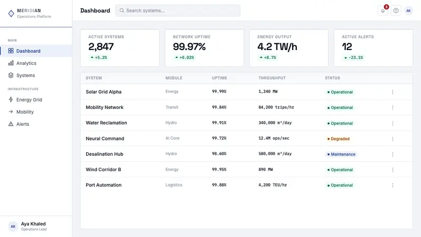Viewport: 421px width, 237px height.
Task: Open row menu for Water Reclamation
Action: (x=393, y=123)
